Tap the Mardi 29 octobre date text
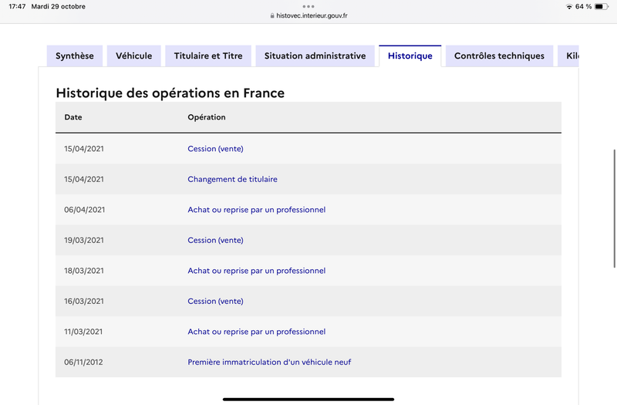Image resolution: width=617 pixels, height=405 pixels. point(59,7)
